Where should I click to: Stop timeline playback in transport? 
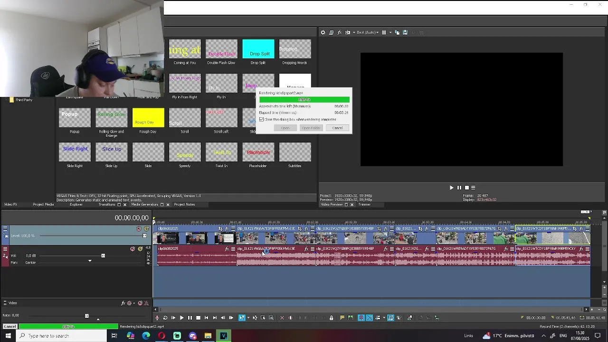click(198, 318)
